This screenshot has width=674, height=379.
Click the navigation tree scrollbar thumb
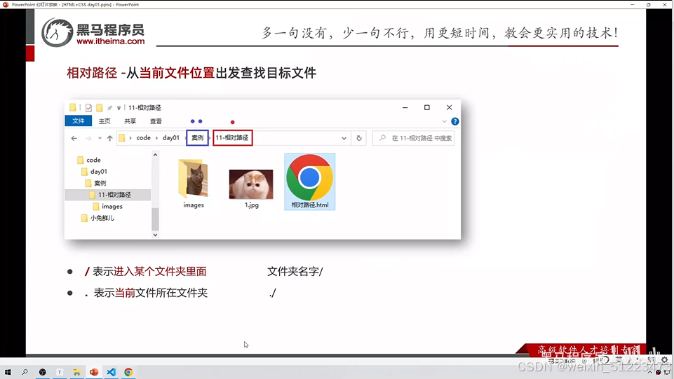coord(155,219)
